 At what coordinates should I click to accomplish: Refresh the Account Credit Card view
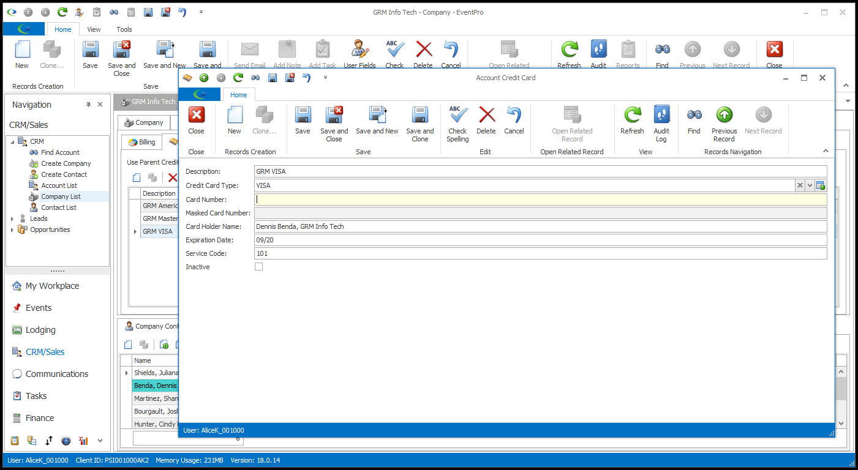tap(632, 120)
